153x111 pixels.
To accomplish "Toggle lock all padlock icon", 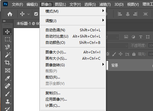I will coord(134,54).
